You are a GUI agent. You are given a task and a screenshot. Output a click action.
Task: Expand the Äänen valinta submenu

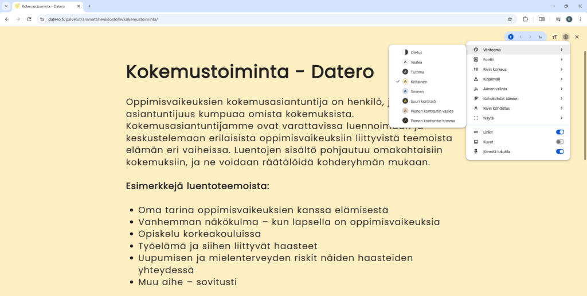coord(518,89)
